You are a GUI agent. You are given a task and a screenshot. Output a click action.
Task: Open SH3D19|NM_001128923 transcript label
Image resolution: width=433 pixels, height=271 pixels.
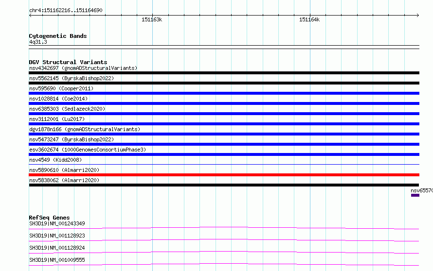pos(57,236)
